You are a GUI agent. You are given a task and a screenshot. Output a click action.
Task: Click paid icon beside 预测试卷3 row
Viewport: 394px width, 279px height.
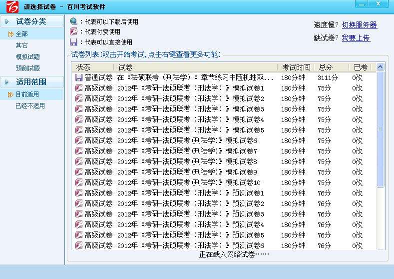79,214
